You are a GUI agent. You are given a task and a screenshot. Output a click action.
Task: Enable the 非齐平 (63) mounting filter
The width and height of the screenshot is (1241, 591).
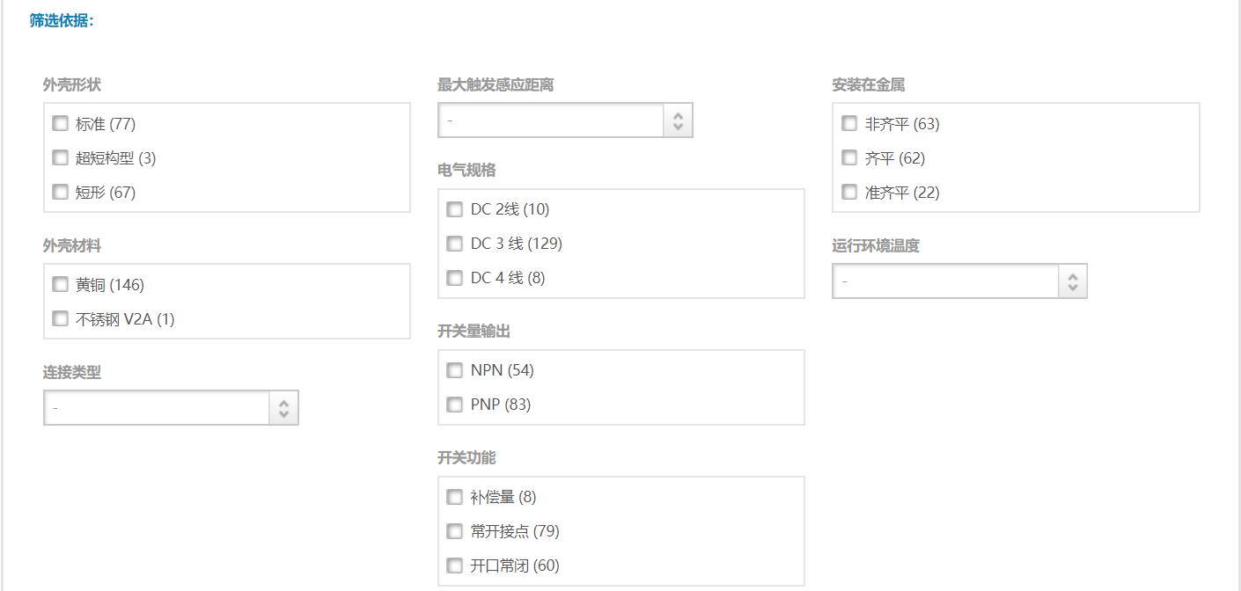click(848, 123)
